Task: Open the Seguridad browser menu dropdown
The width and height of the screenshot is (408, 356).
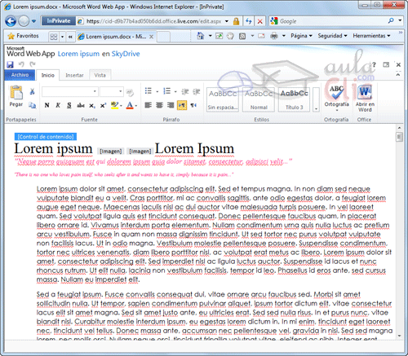Action: [332, 36]
